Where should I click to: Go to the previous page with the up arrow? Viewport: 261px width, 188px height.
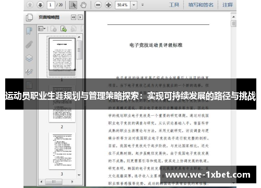pyautogui.click(x=30, y=5)
